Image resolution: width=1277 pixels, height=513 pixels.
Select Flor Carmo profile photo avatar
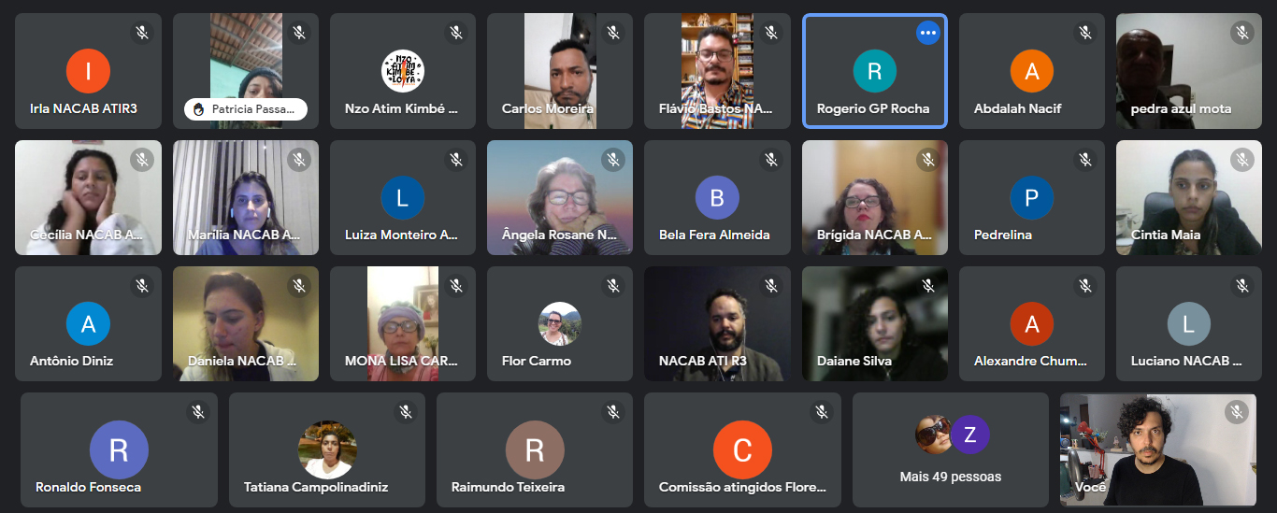560,324
